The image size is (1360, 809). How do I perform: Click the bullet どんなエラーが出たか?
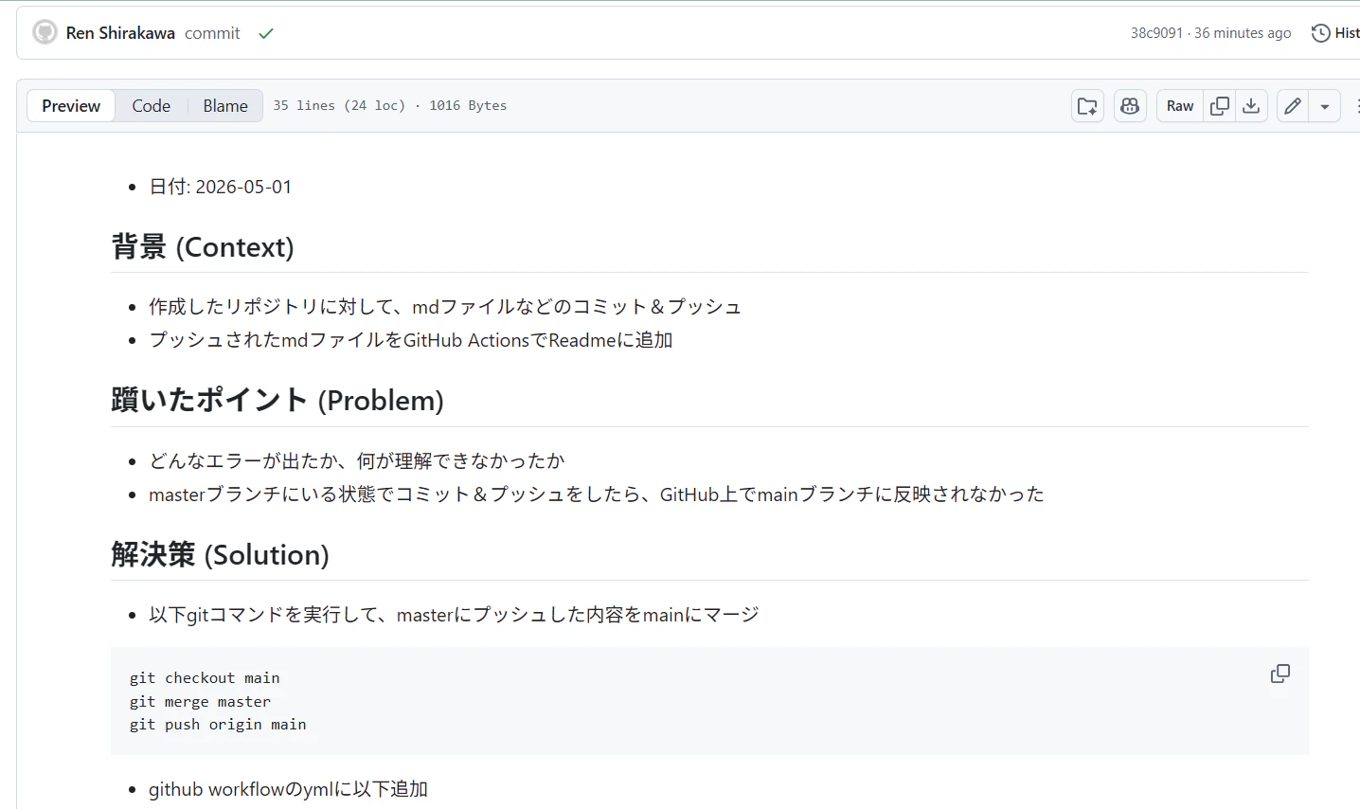[357, 461]
